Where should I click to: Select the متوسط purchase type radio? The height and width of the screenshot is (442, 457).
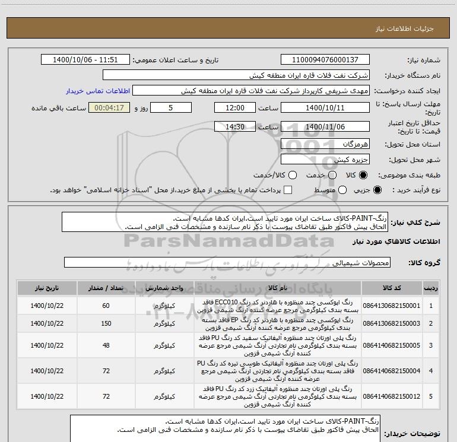coord(342,190)
